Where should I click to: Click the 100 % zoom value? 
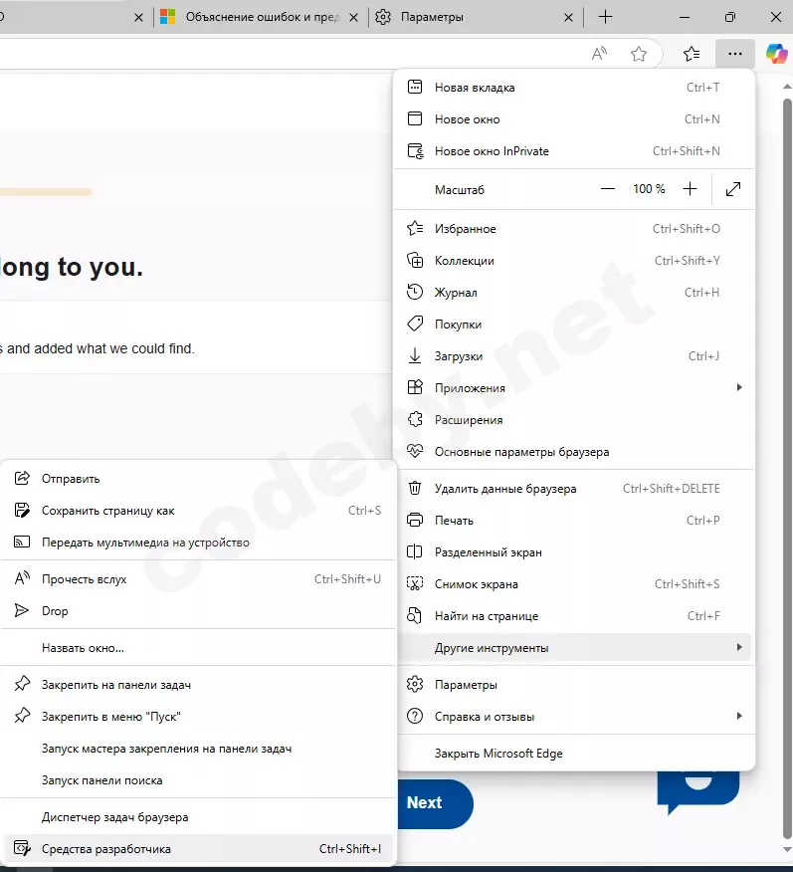[x=649, y=189]
